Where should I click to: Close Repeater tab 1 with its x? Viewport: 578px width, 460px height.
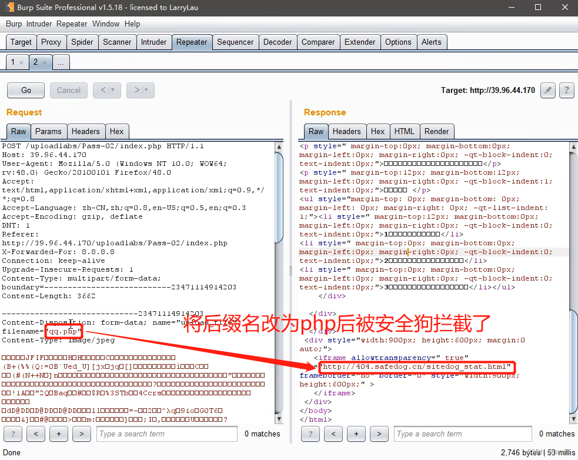[x=21, y=62]
